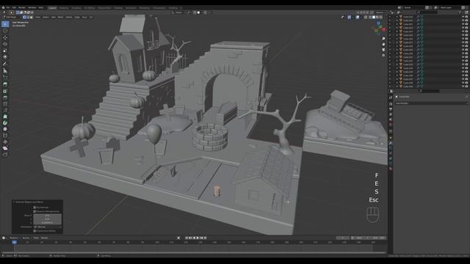The image size is (470, 264).
Task: Click the pan view hand gizmo
Action: [383, 44]
